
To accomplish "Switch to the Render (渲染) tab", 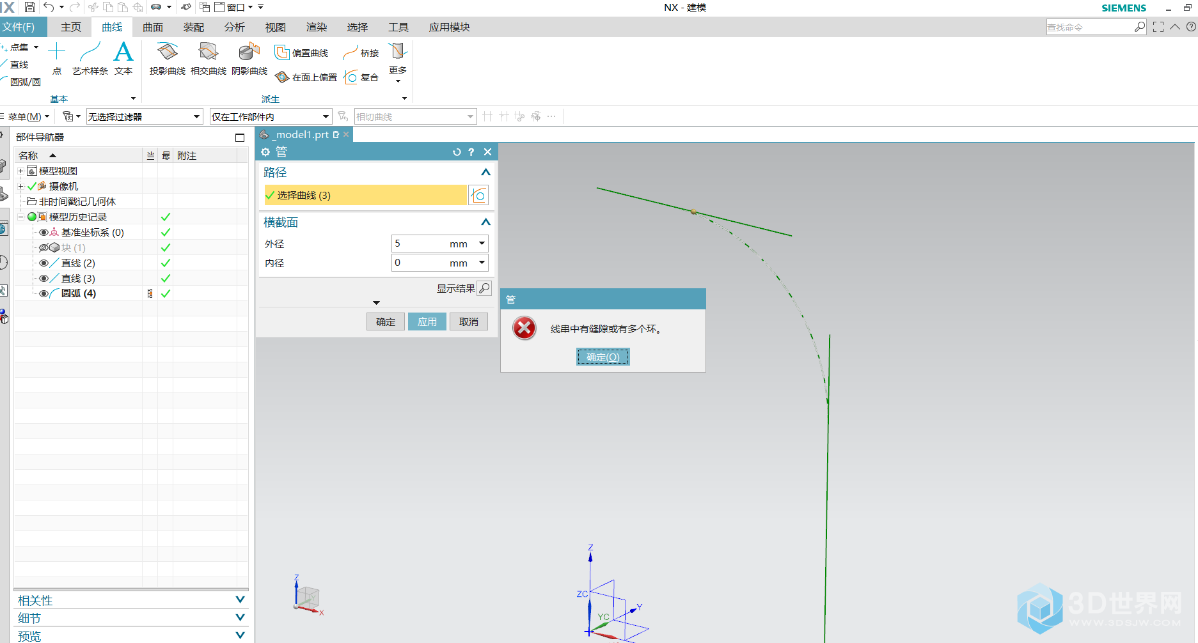I will click(317, 27).
